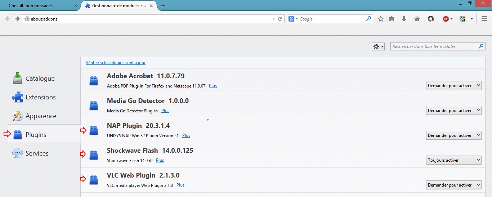The image size is (492, 197).
Task: Show more details via Adobe Acrobat Plus link
Action: coord(213,86)
